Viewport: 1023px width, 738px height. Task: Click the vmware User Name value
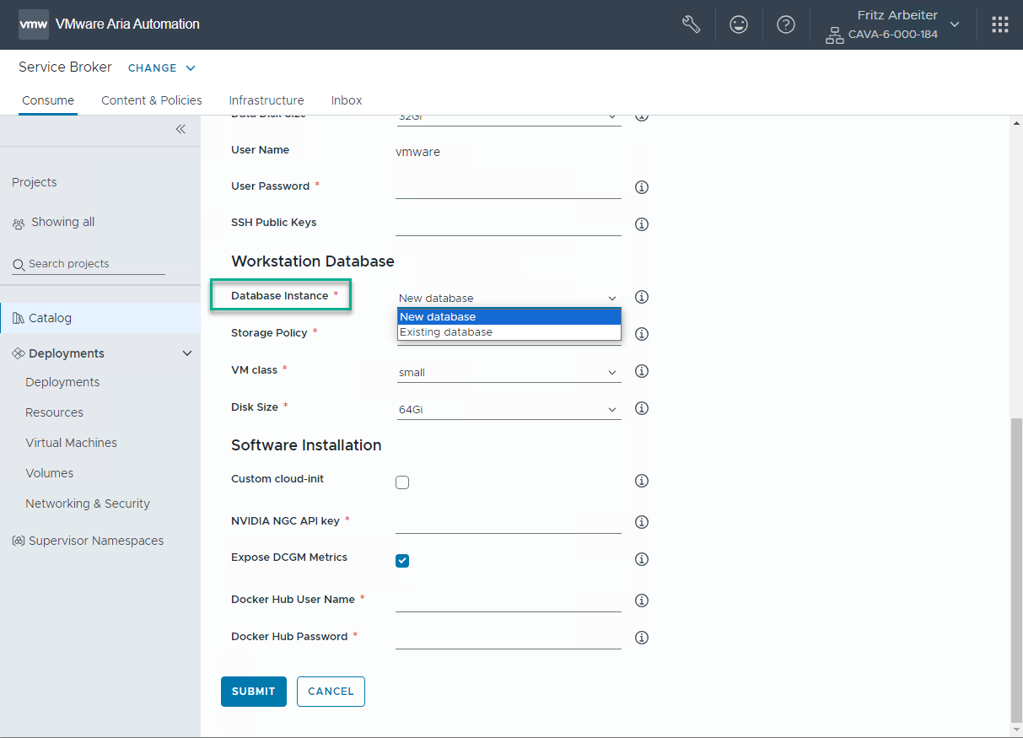point(417,152)
